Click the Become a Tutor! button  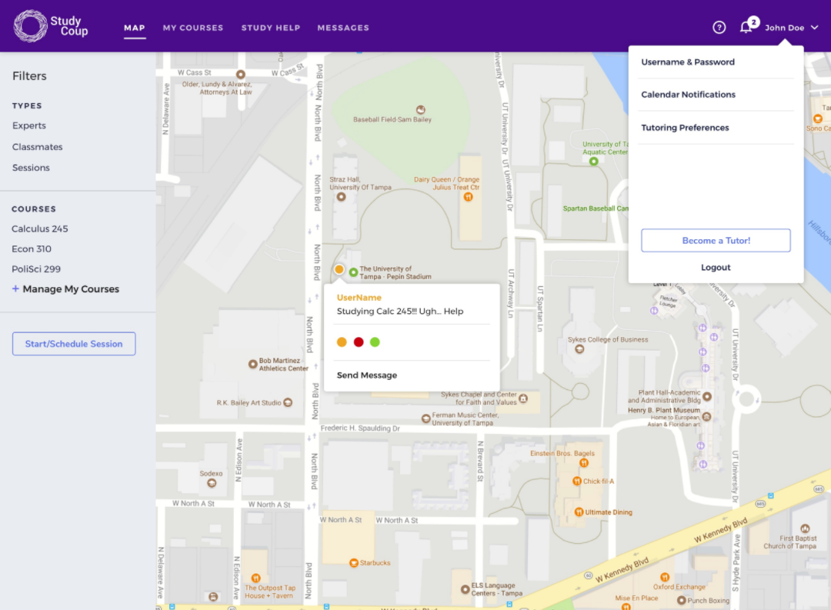tap(716, 241)
